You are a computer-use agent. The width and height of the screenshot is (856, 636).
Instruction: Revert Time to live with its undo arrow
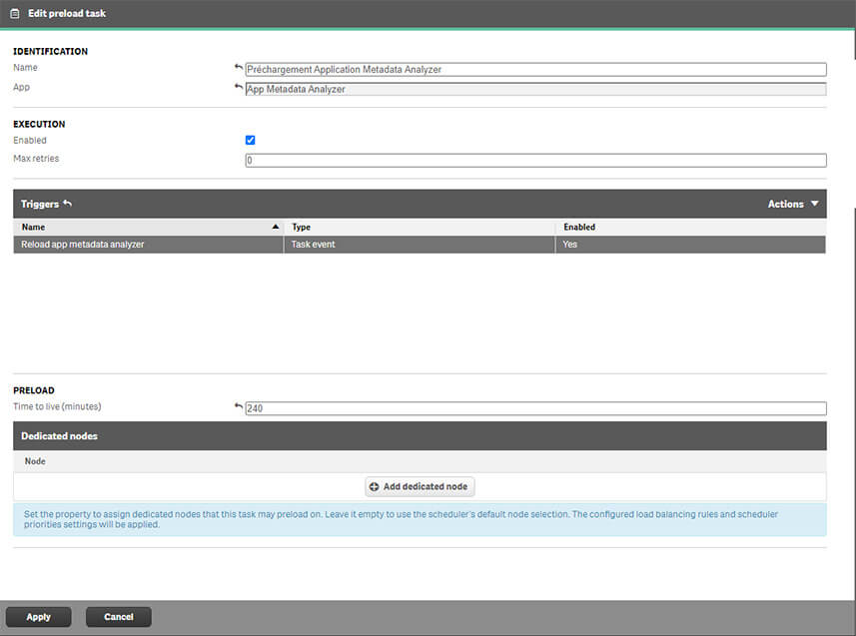pyautogui.click(x=238, y=404)
